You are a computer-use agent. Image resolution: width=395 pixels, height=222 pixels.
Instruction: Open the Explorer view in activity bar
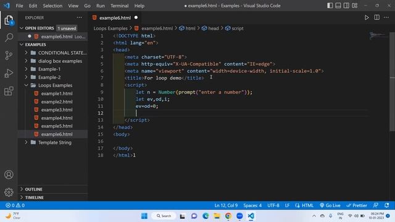coord(9,20)
